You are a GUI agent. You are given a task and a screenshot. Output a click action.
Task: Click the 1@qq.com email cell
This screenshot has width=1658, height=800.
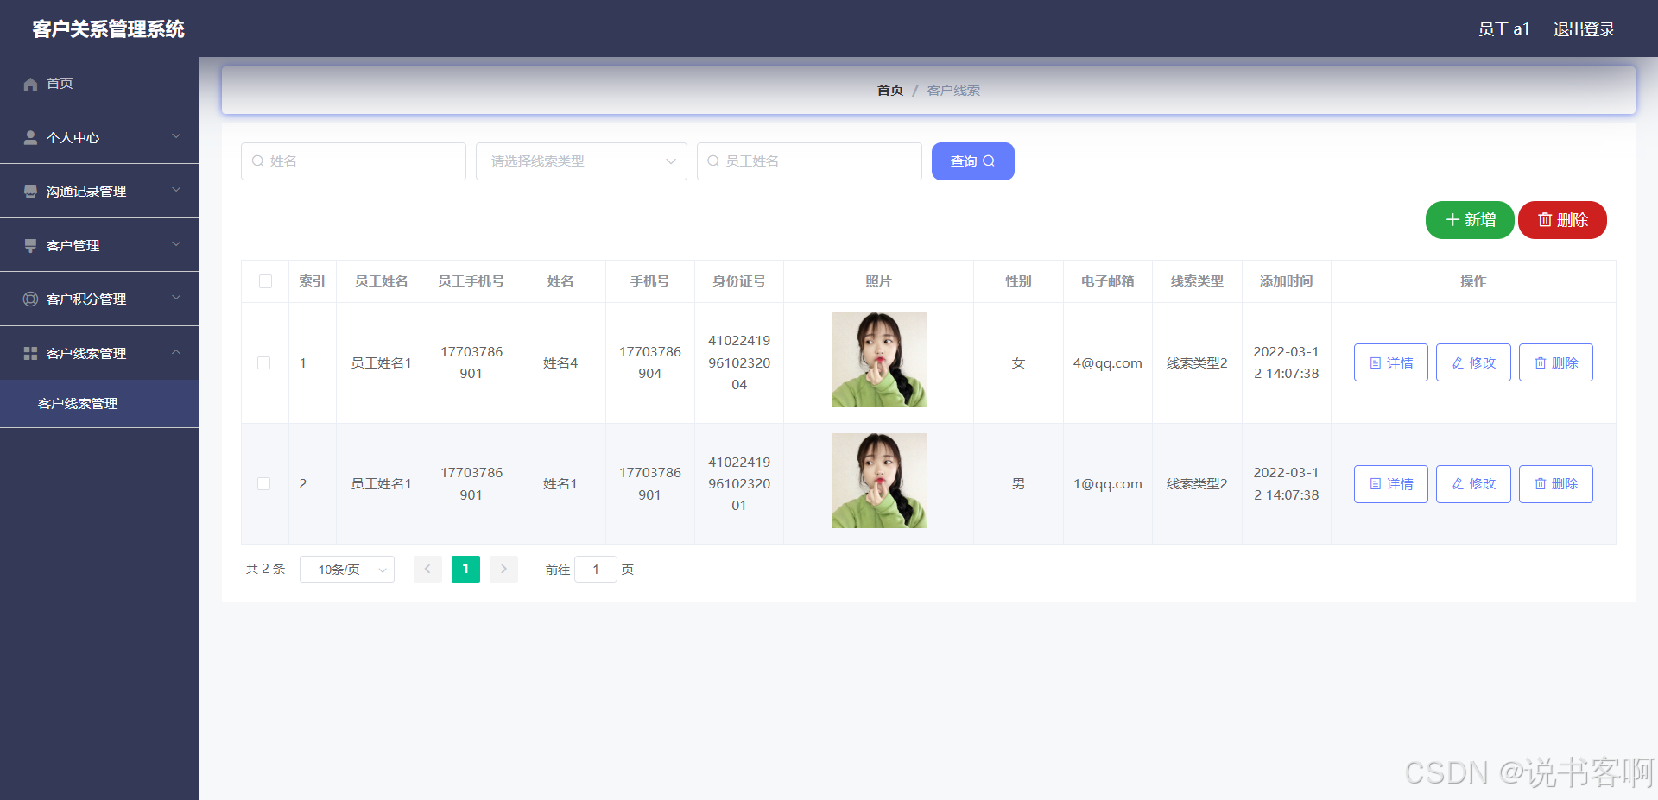pyautogui.click(x=1108, y=484)
